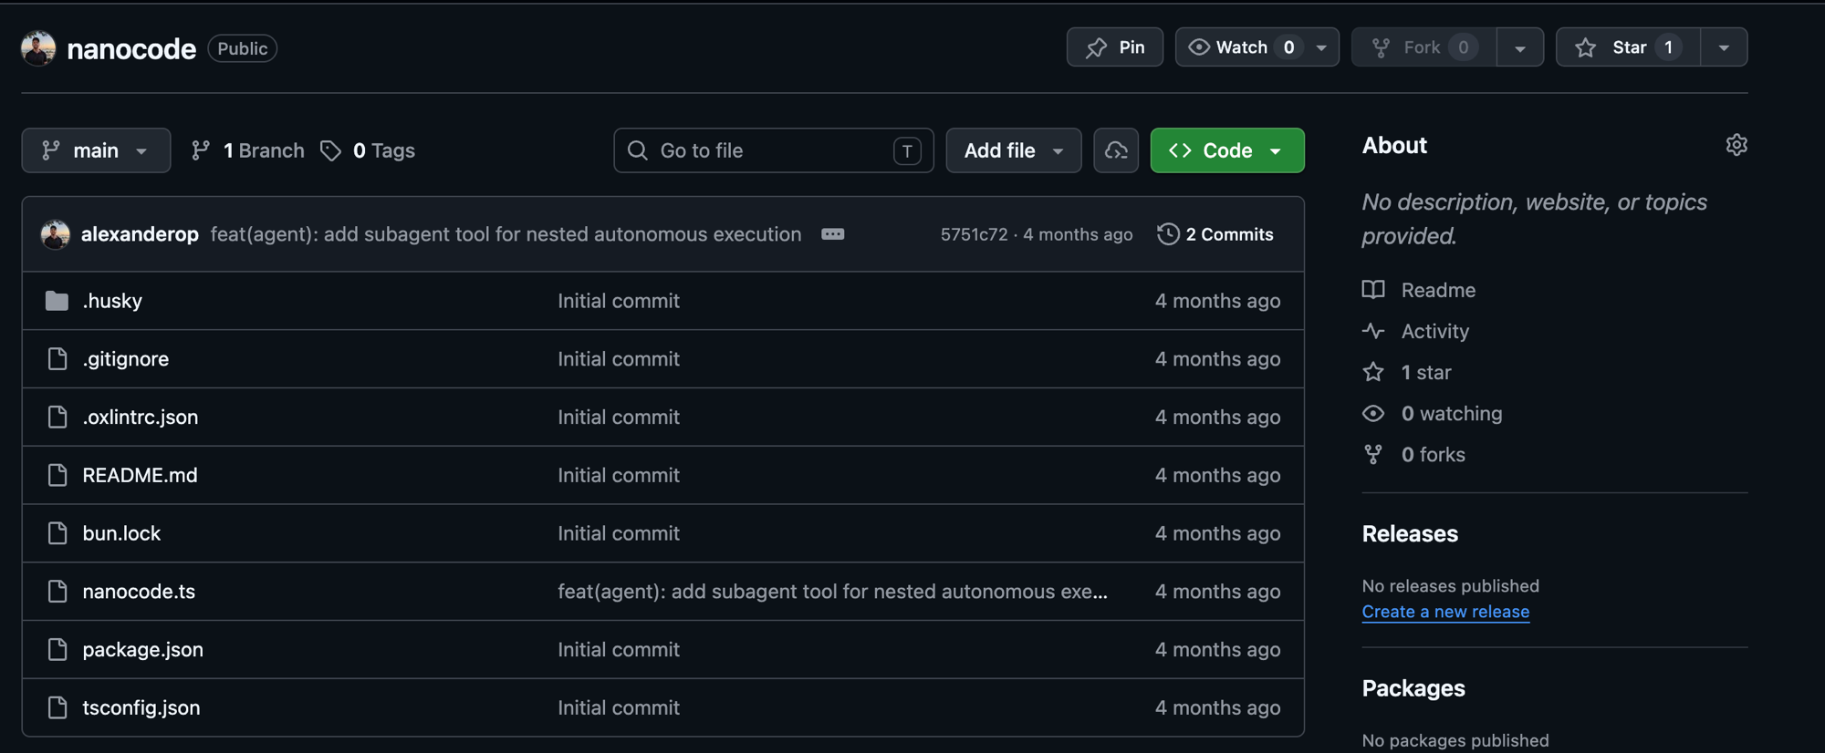Open the Star lists dropdown arrow

point(1724,47)
